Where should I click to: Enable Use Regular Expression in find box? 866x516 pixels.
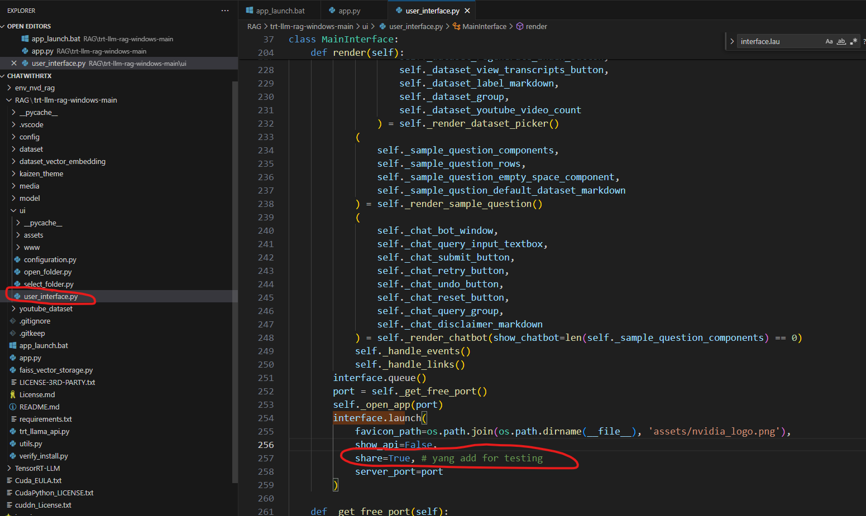coord(854,41)
